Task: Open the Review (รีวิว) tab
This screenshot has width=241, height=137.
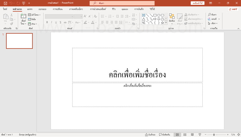Action: (114, 9)
